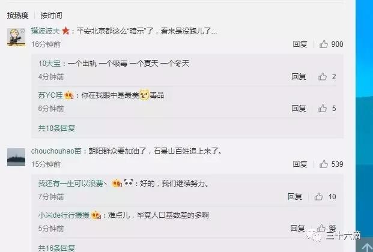The width and height of the screenshot is (373, 252).
Task: Expand 共16条回复 replies
Action: (56, 248)
